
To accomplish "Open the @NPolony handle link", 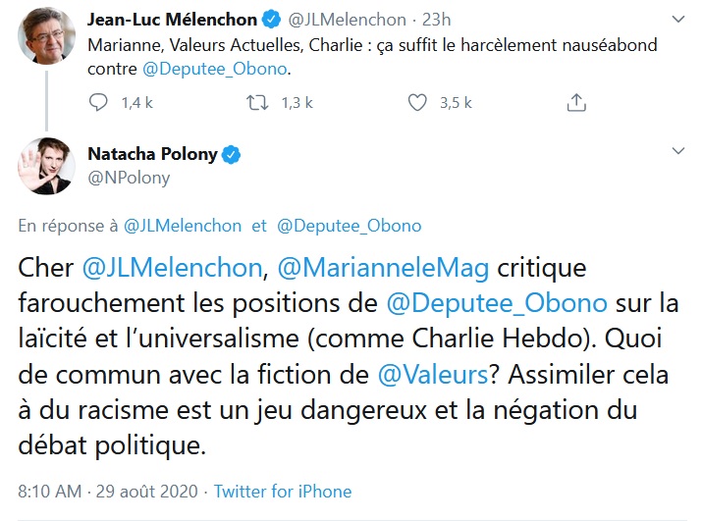I will tap(129, 178).
